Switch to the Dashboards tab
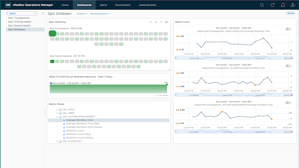This screenshot has width=299, height=168. (84, 5)
